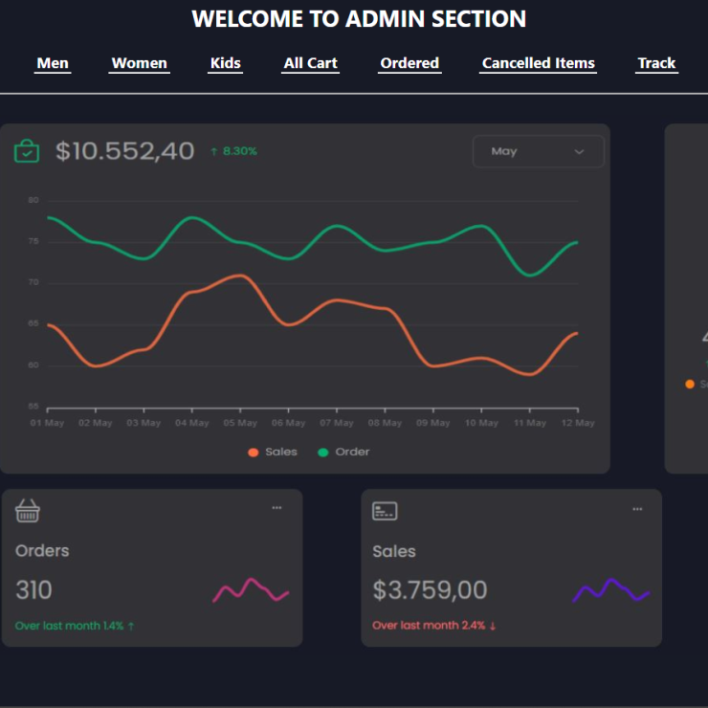Open the May month dropdown
This screenshot has width=708, height=708.
coord(538,151)
